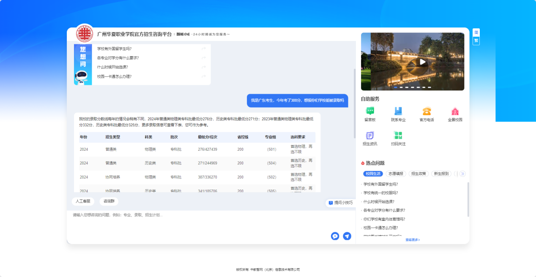Click the paper-plane send message button
This screenshot has height=277, width=536.
[347, 236]
